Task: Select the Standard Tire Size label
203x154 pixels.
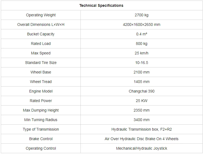Action: (41, 63)
